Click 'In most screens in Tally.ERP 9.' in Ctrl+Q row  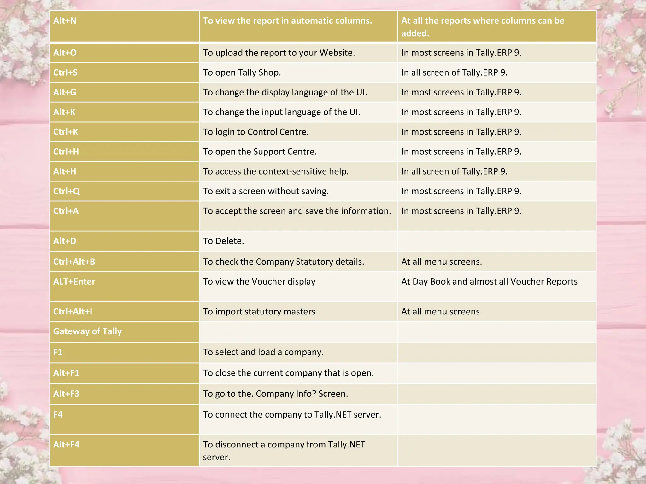[x=461, y=192]
